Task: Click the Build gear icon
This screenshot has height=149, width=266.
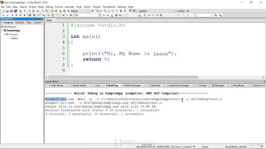Action: tap(52, 11)
